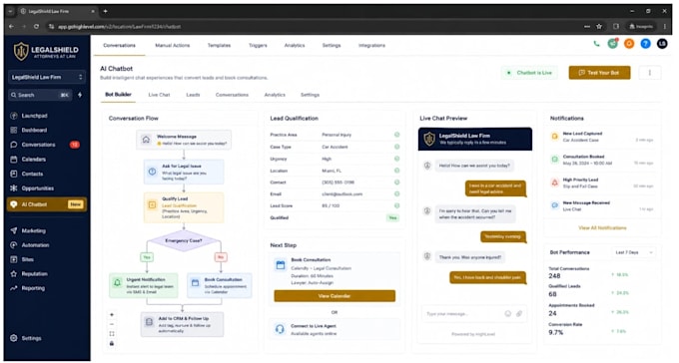Image resolution: width=679 pixels, height=363 pixels.
Task: Select the Bot Builder sub-tab
Action: point(118,95)
